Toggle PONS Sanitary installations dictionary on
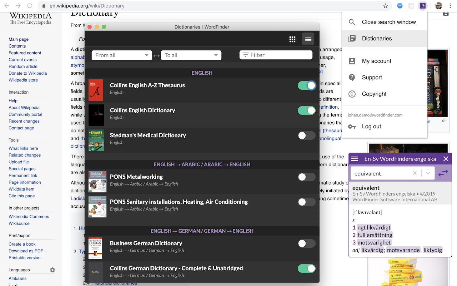The height and width of the screenshot is (286, 457). pos(307,202)
